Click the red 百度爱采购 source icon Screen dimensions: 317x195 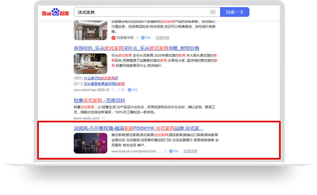tap(114, 38)
